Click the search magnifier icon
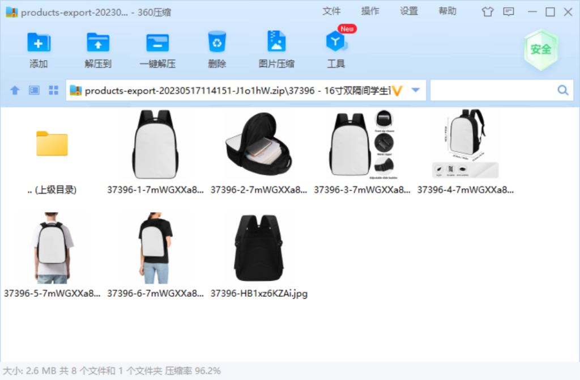 point(562,90)
